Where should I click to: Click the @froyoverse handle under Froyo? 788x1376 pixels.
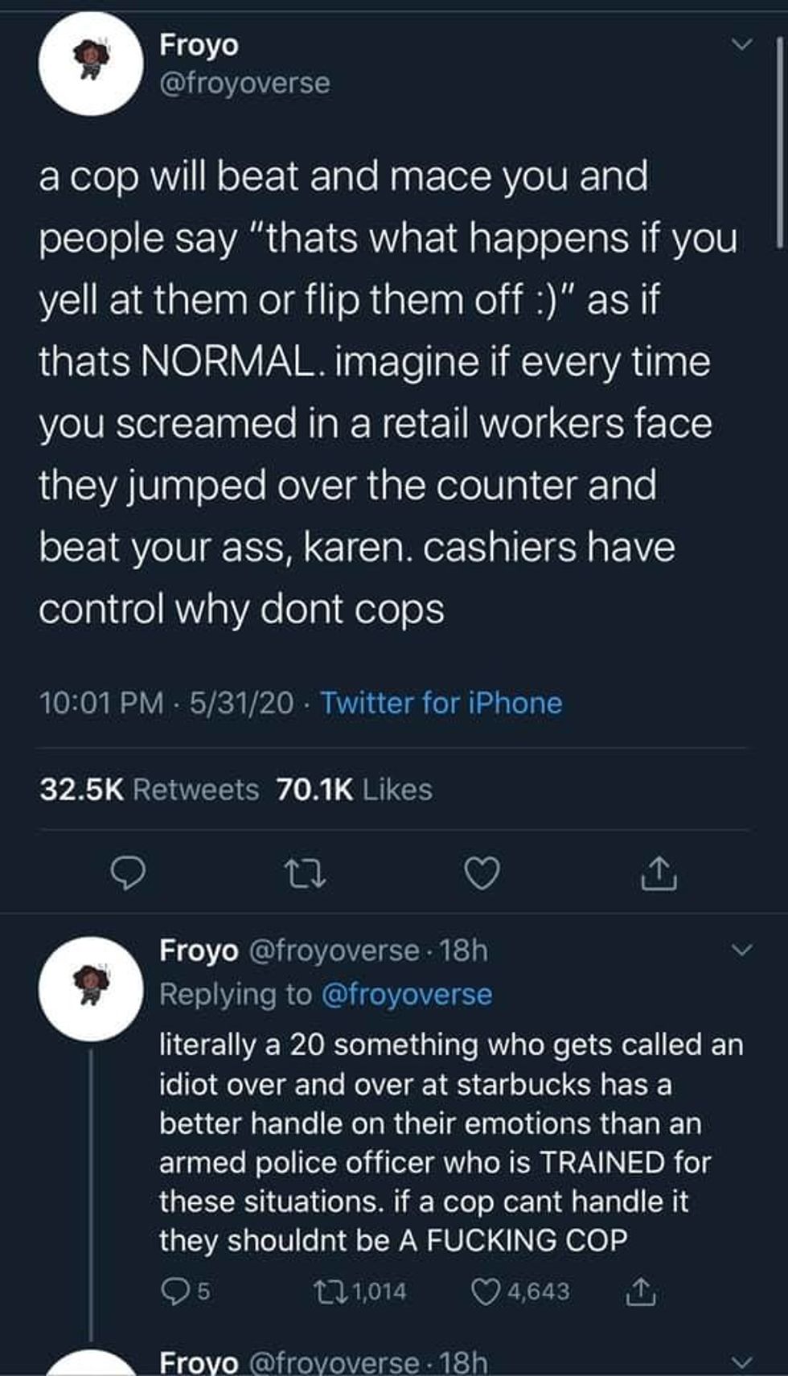244,83
